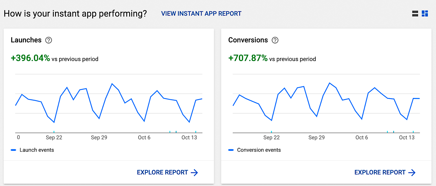Click the 0 axis label on Launches chart
Viewport: 436px width, 186px height.
tap(18, 137)
